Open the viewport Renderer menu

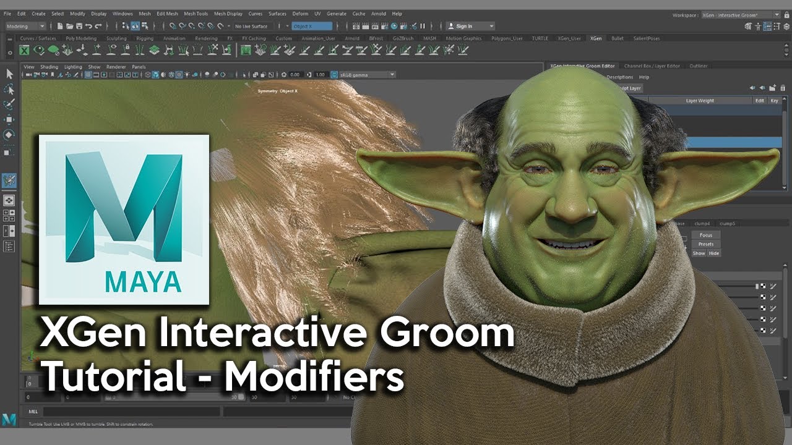[x=116, y=67]
